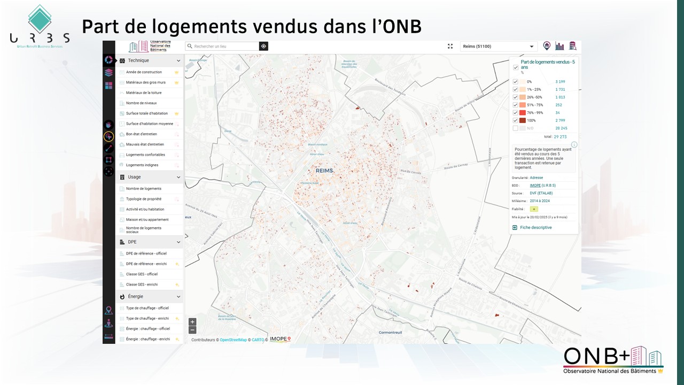684x385 pixels.
Task: Click the fullscreen expand icon
Action: point(450,47)
